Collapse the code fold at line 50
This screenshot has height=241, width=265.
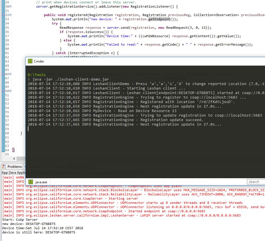[10, 91]
